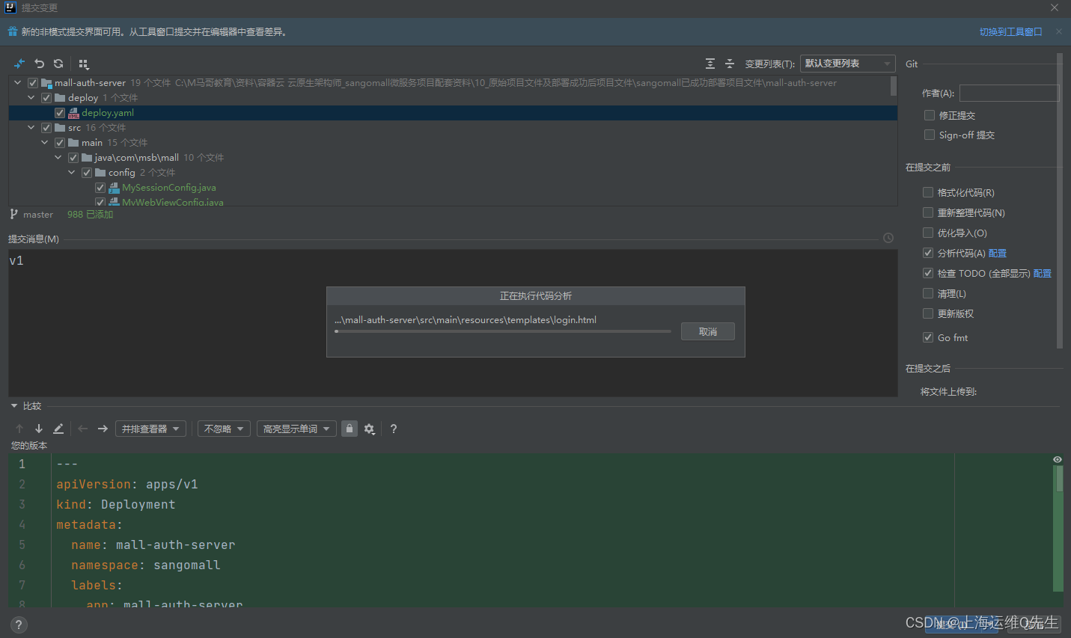Enable the cleanup (L) checkbox
Screen dimensions: 1071x638
pyautogui.click(x=928, y=293)
